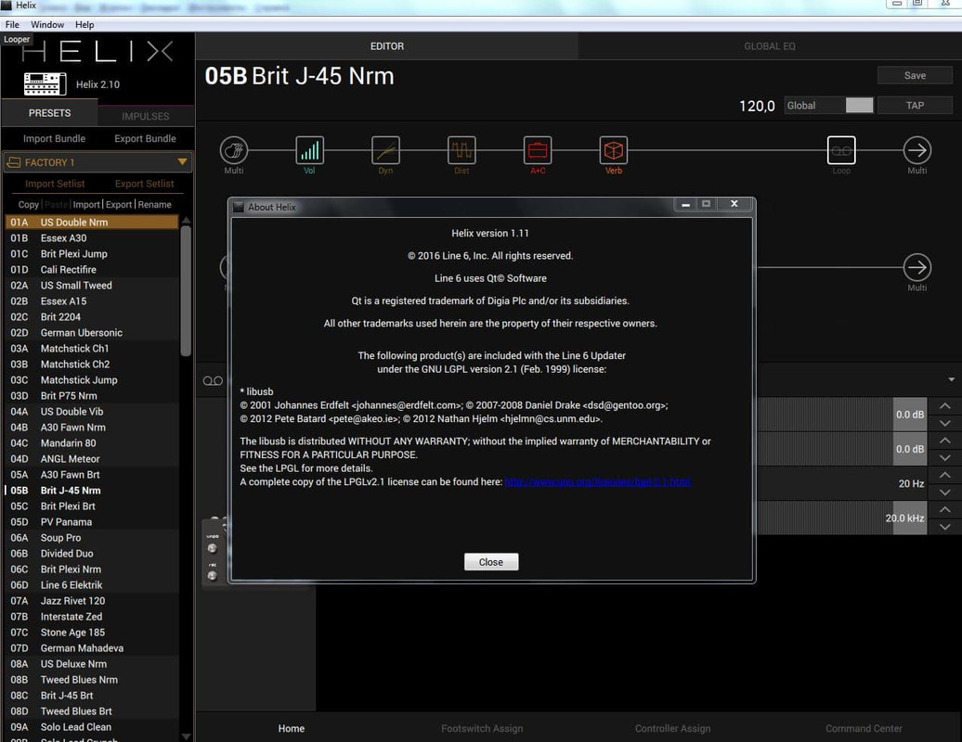The width and height of the screenshot is (962, 742).
Task: Click the Save button
Action: (x=915, y=75)
